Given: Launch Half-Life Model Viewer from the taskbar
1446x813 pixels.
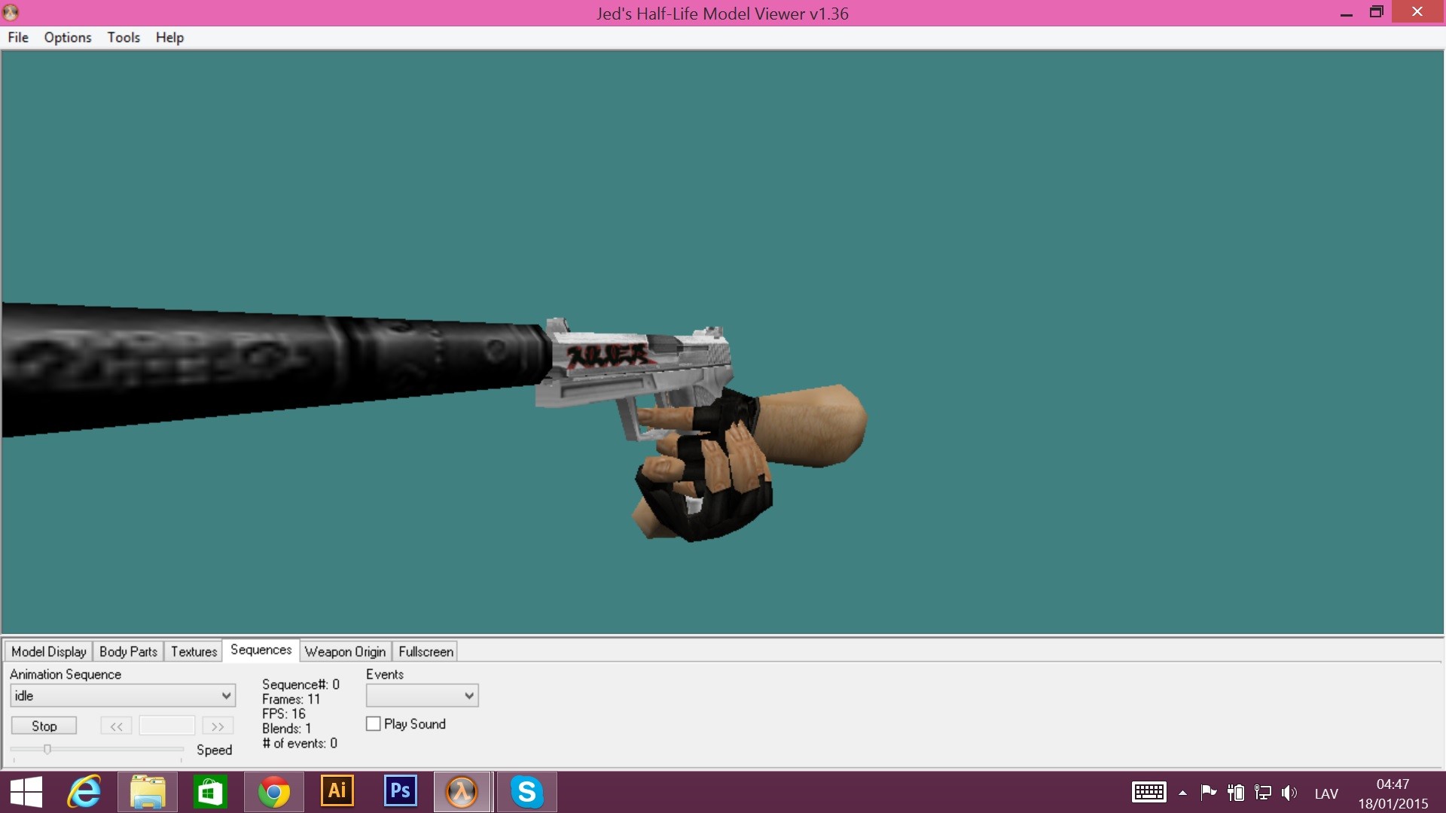Looking at the screenshot, I should 462,792.
